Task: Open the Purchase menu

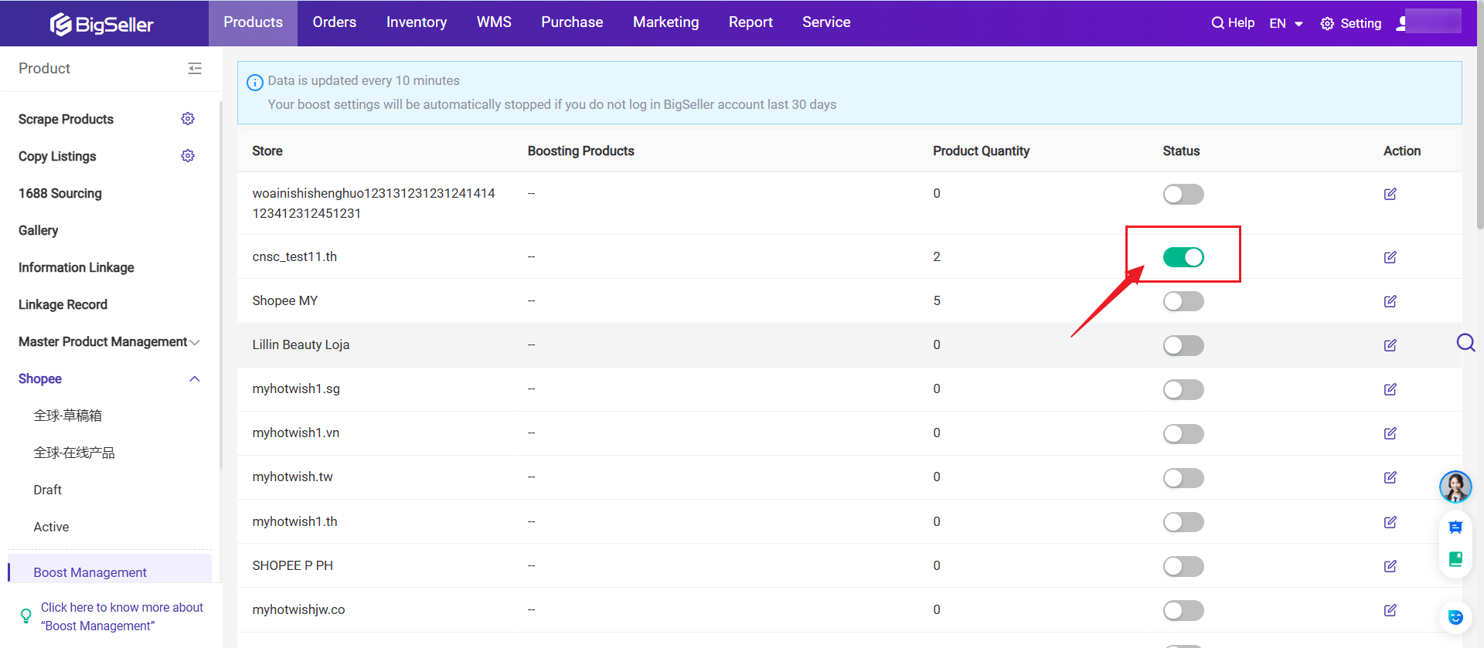Action: pos(572,22)
